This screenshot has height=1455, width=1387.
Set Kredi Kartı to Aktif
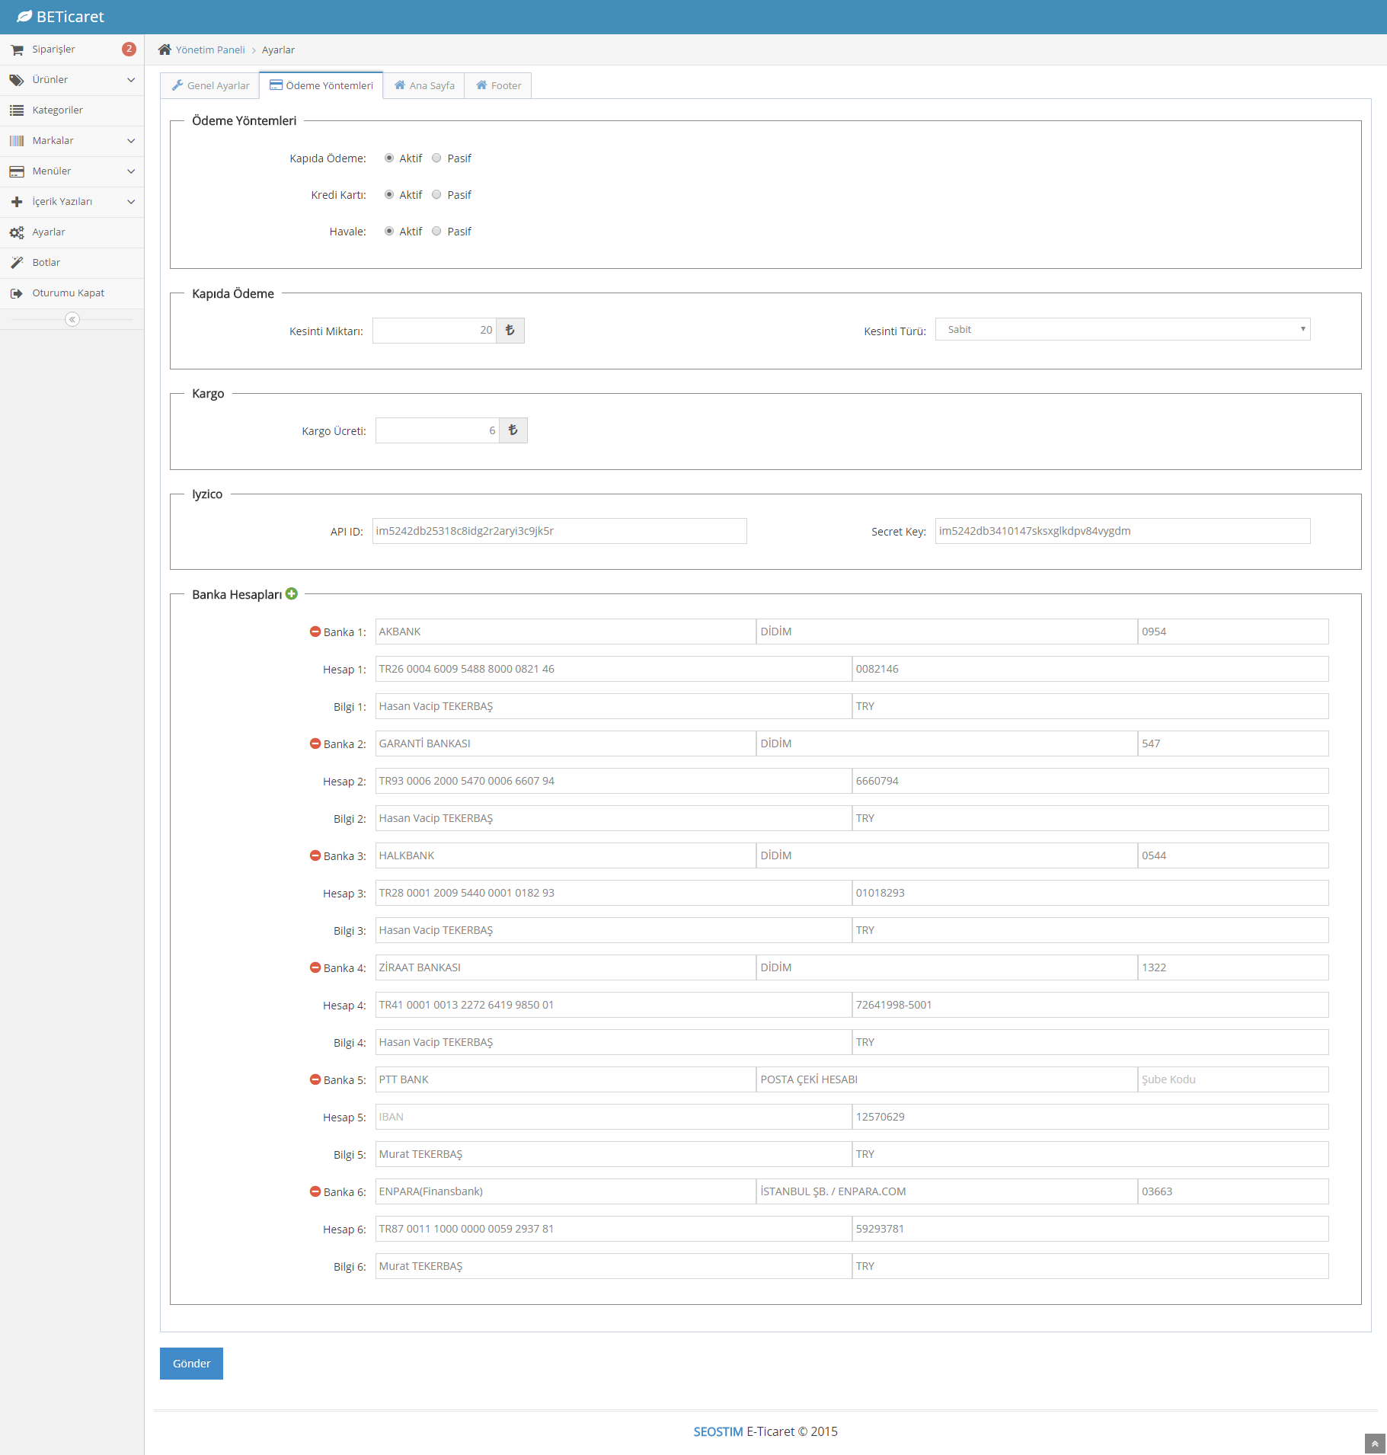coord(389,195)
